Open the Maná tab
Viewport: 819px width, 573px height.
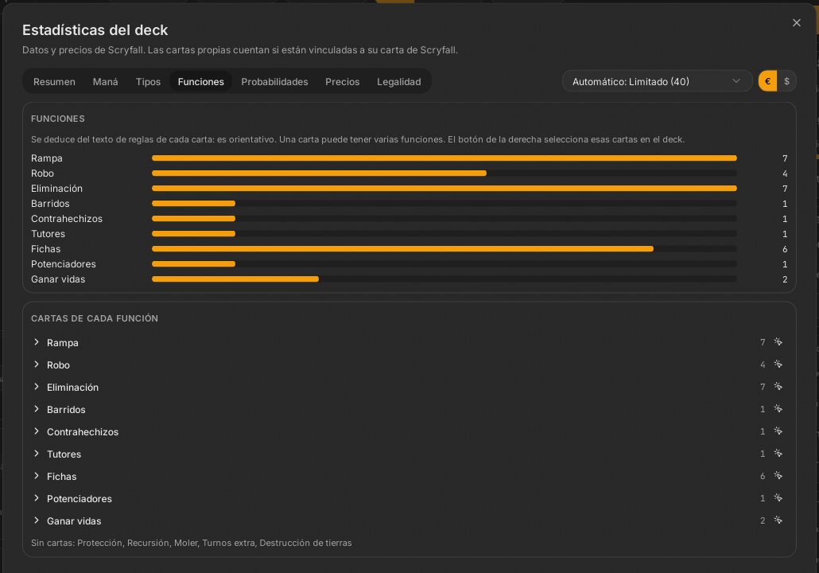106,81
